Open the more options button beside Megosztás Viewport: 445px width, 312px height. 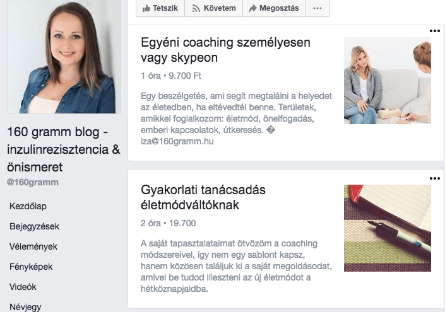(x=317, y=8)
